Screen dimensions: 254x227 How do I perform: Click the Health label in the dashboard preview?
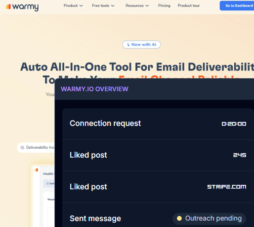(x=48, y=174)
